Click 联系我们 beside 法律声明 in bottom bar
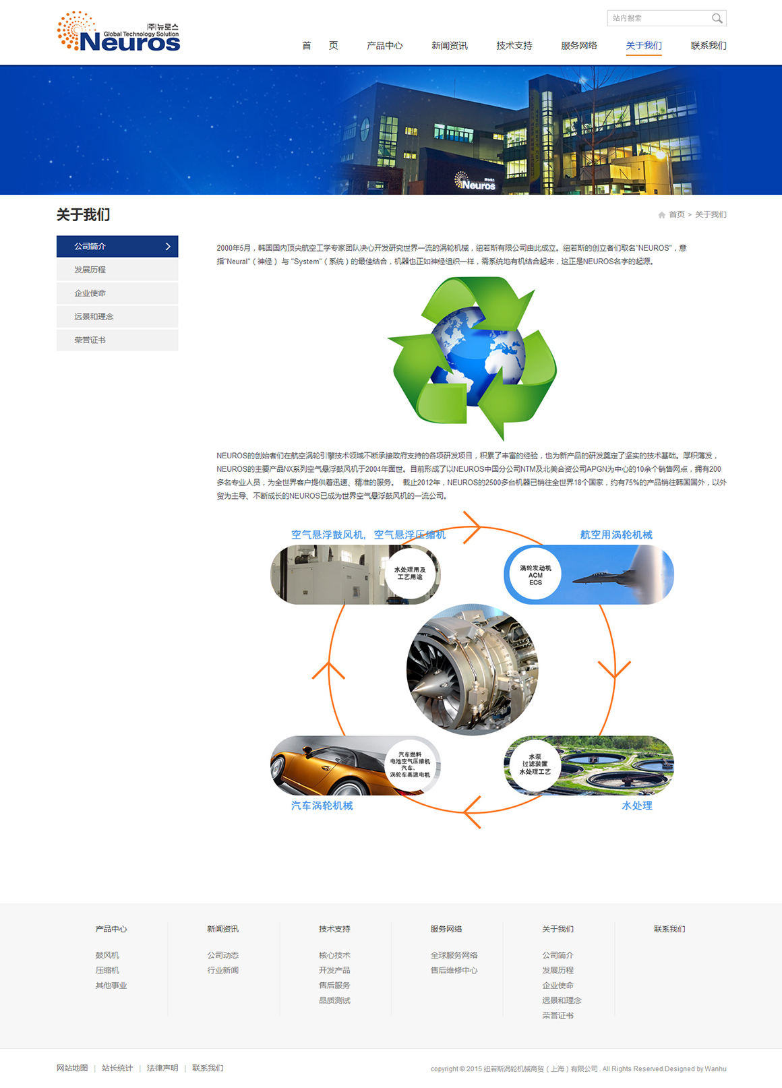 (208, 1068)
